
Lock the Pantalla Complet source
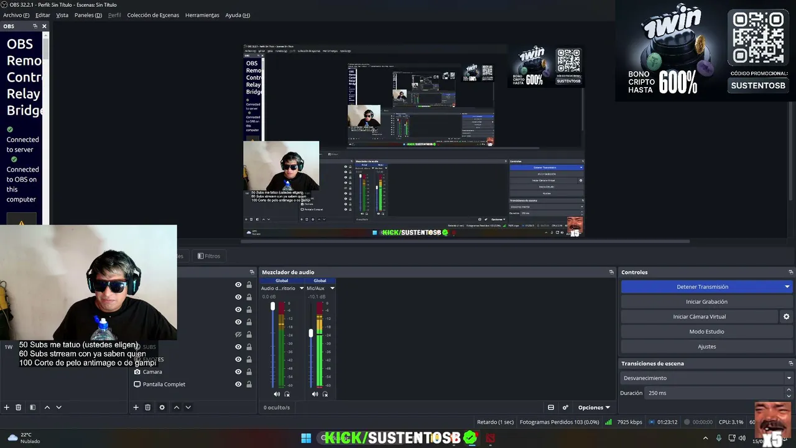(249, 385)
